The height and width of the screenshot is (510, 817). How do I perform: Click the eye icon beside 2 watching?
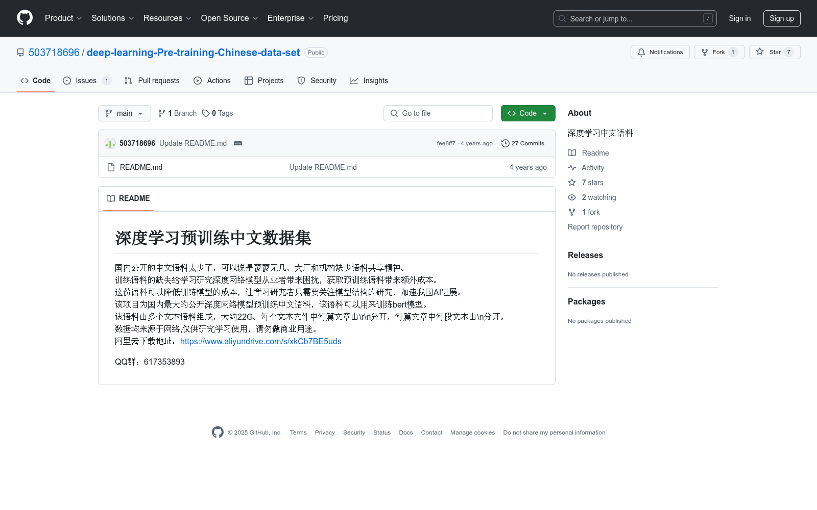[x=572, y=197]
